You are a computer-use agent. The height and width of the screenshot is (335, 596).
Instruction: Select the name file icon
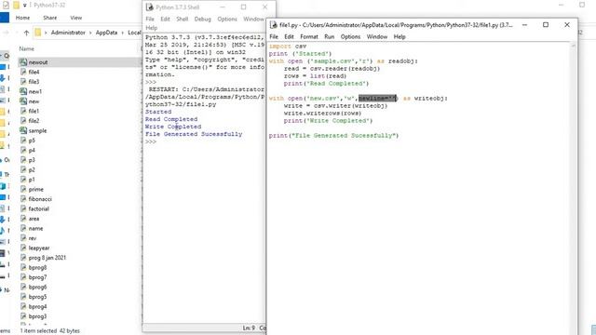(23, 229)
